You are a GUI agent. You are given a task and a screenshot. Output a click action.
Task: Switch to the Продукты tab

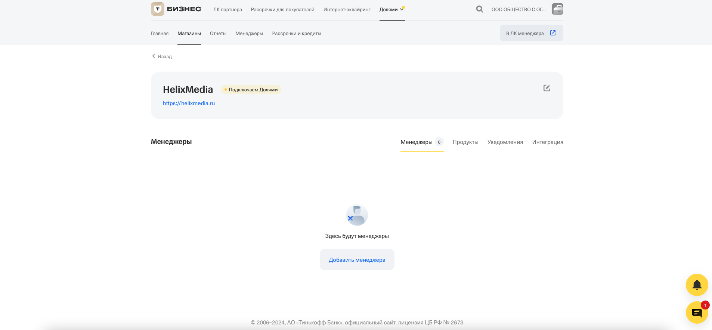[465, 142]
